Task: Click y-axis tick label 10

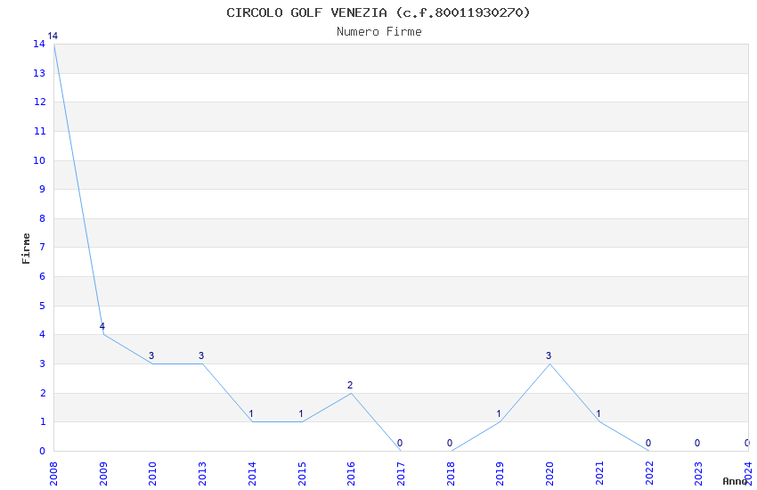Action: (x=39, y=160)
